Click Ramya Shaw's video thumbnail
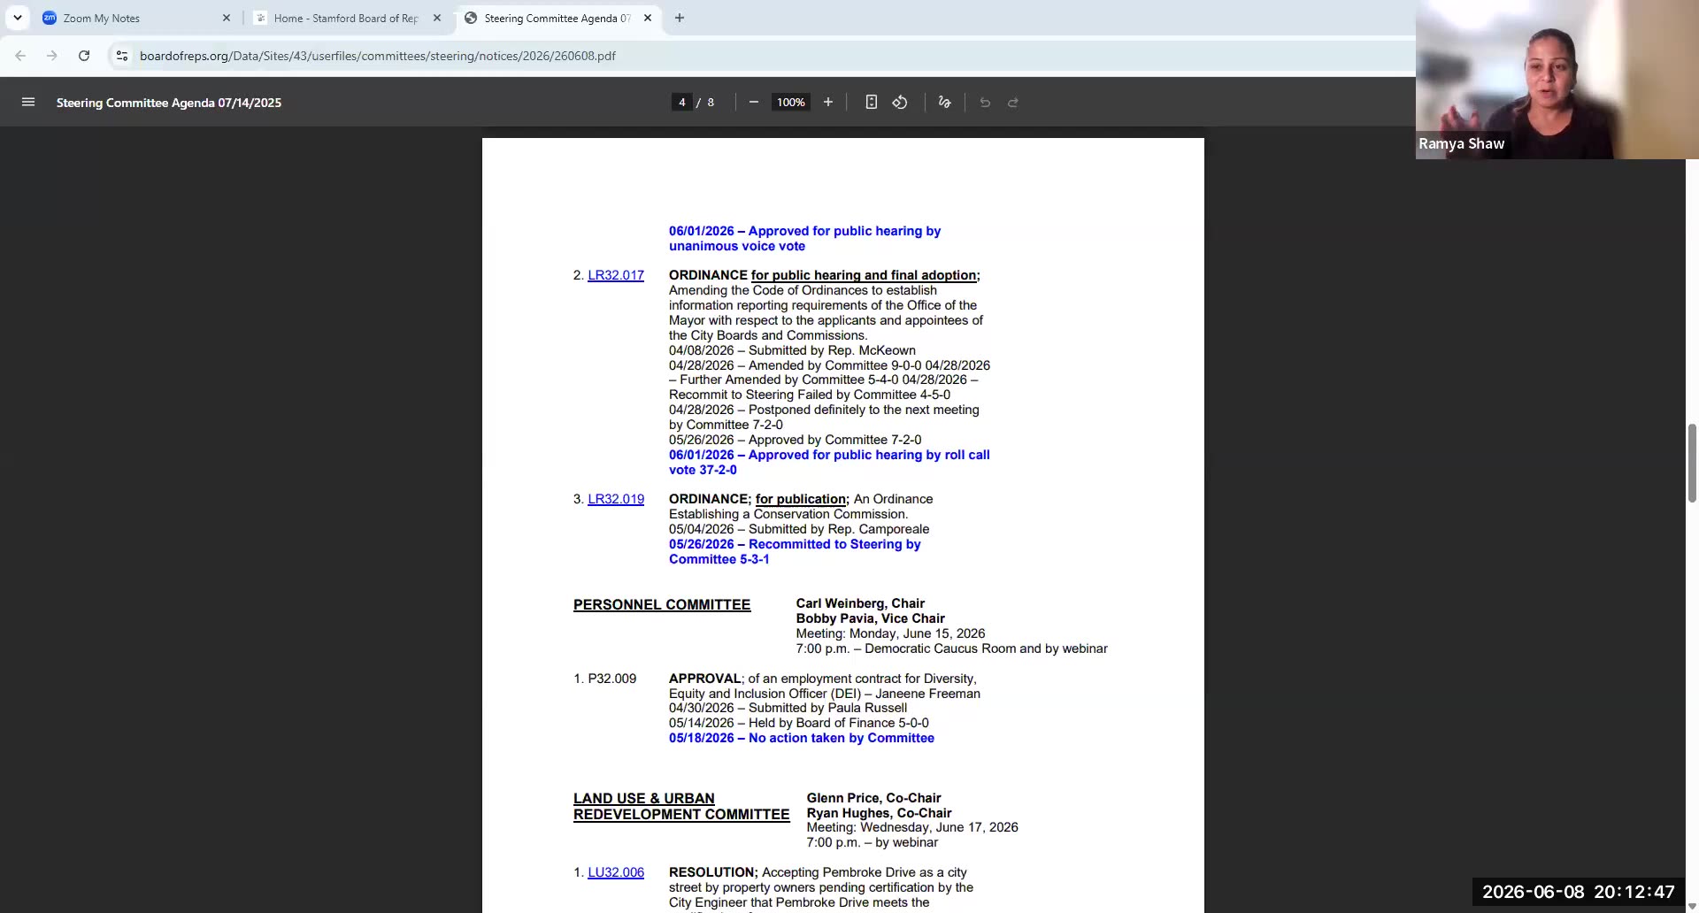 click(x=1557, y=80)
